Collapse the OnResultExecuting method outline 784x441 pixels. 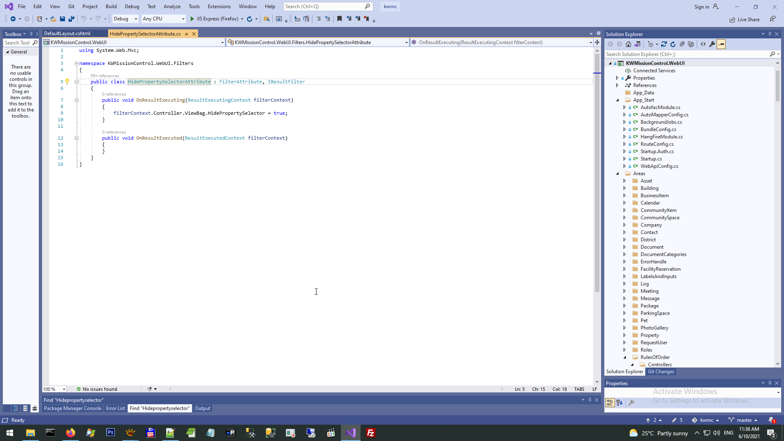[x=76, y=100]
